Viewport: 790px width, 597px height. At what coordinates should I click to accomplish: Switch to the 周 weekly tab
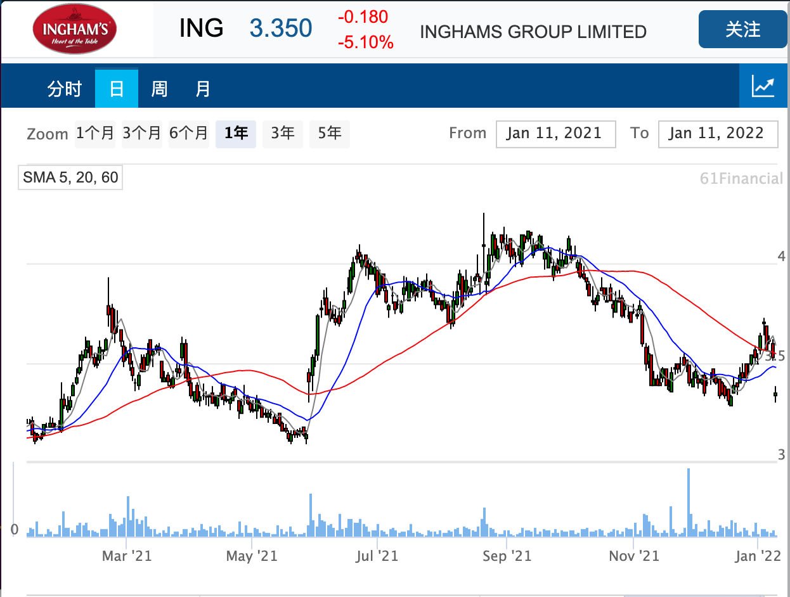(x=159, y=89)
